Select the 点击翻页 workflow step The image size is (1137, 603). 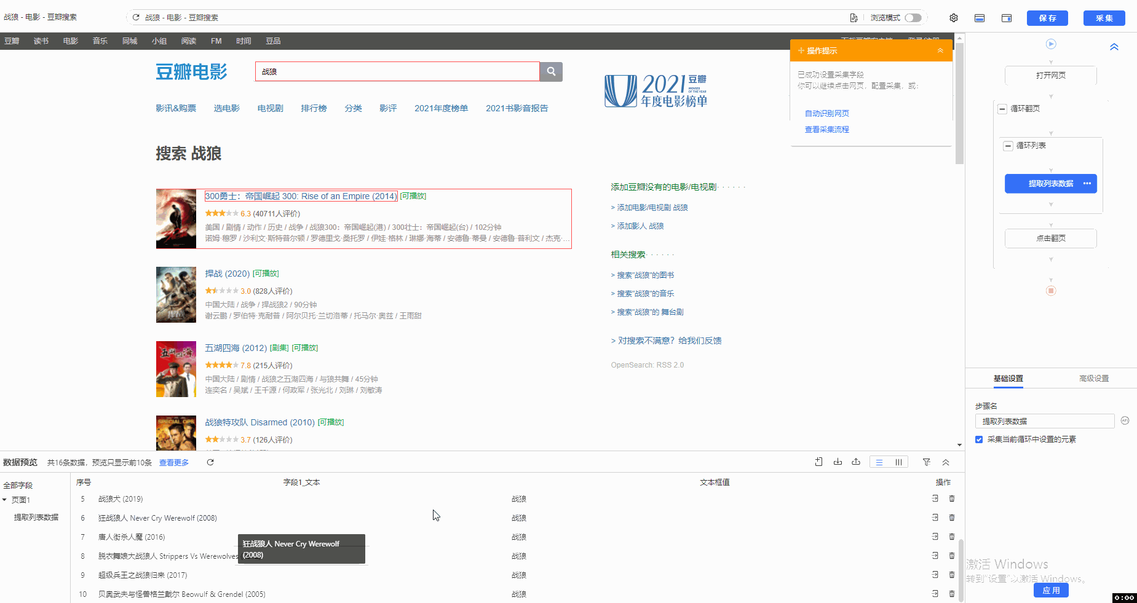pyautogui.click(x=1050, y=238)
